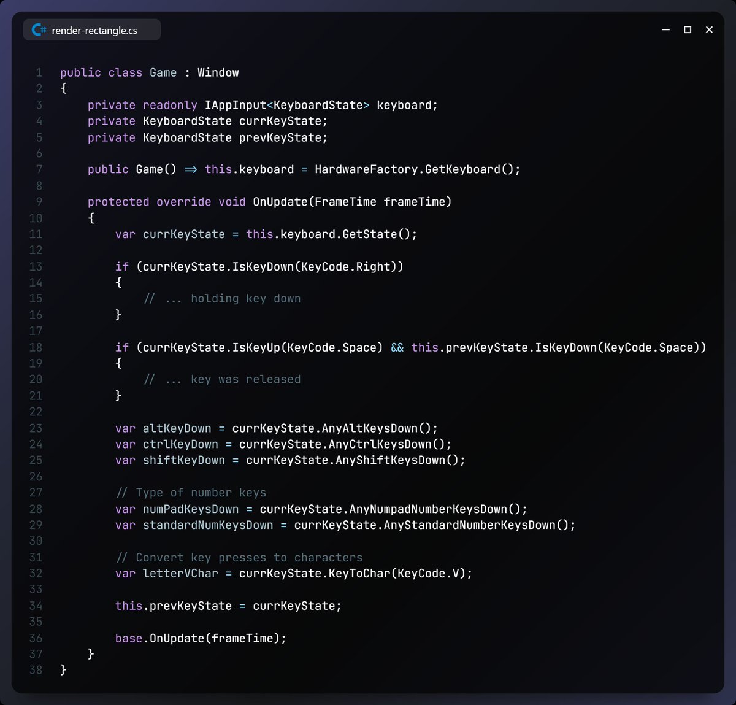Click 'letterVChar' variable on line 32
Image resolution: width=736 pixels, height=705 pixels.
pos(180,573)
